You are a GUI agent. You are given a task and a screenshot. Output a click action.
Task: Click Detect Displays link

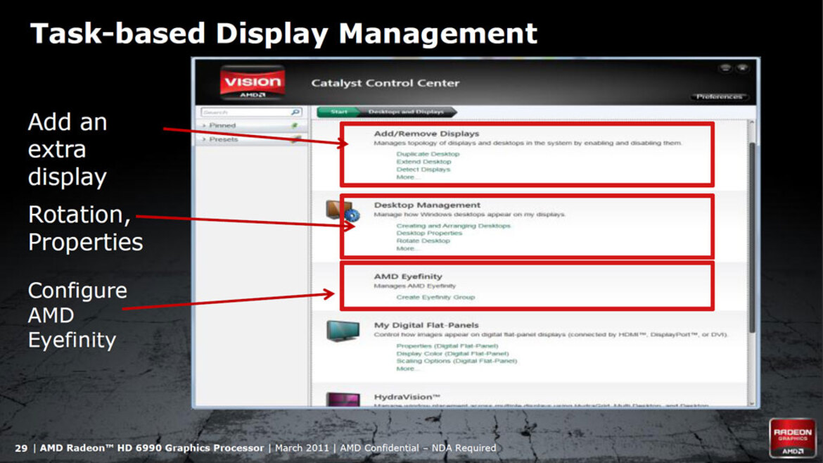pyautogui.click(x=423, y=170)
